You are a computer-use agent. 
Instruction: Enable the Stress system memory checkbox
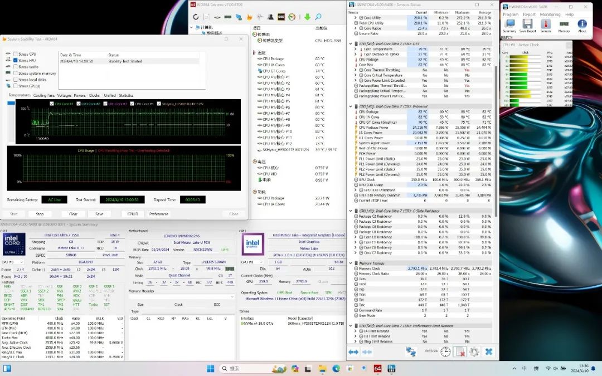pos(15,74)
